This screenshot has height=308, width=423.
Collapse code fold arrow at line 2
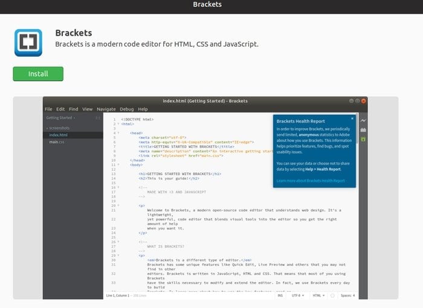[x=118, y=124]
